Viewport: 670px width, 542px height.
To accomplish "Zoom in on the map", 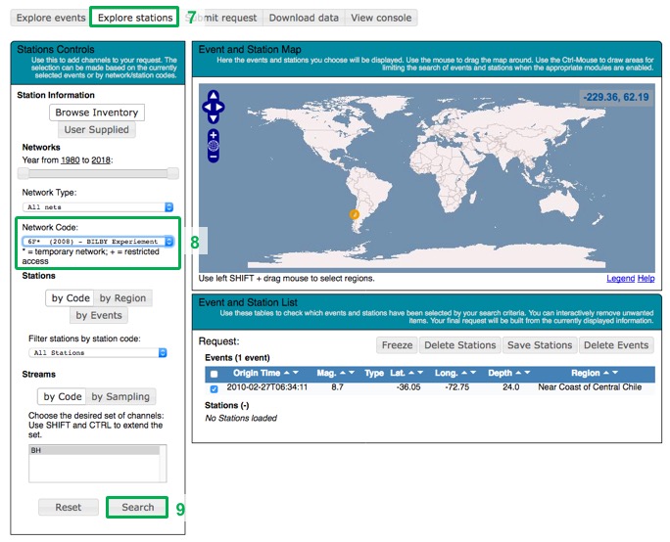I will pos(214,135).
